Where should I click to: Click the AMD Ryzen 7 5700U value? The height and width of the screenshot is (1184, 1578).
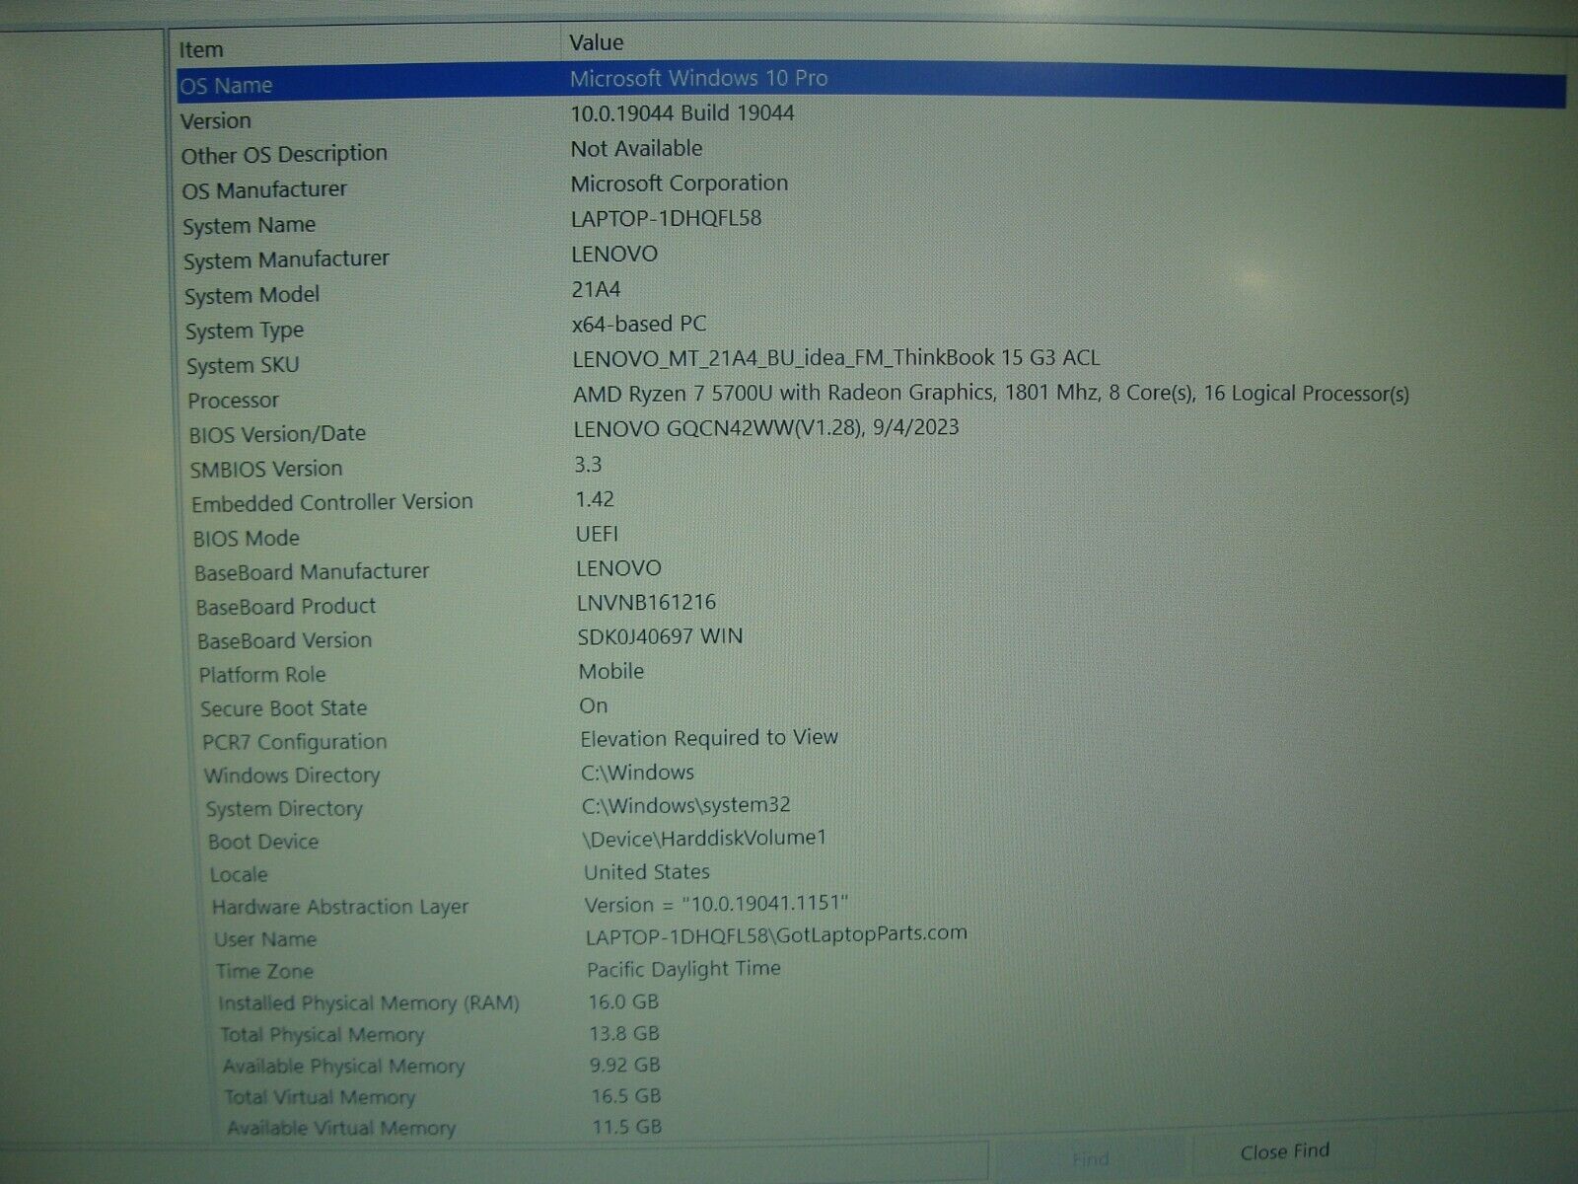991,393
